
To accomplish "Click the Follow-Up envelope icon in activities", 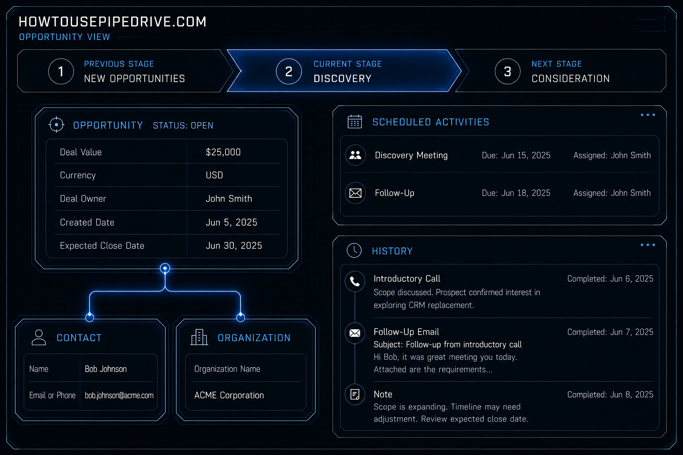I will coord(355,193).
